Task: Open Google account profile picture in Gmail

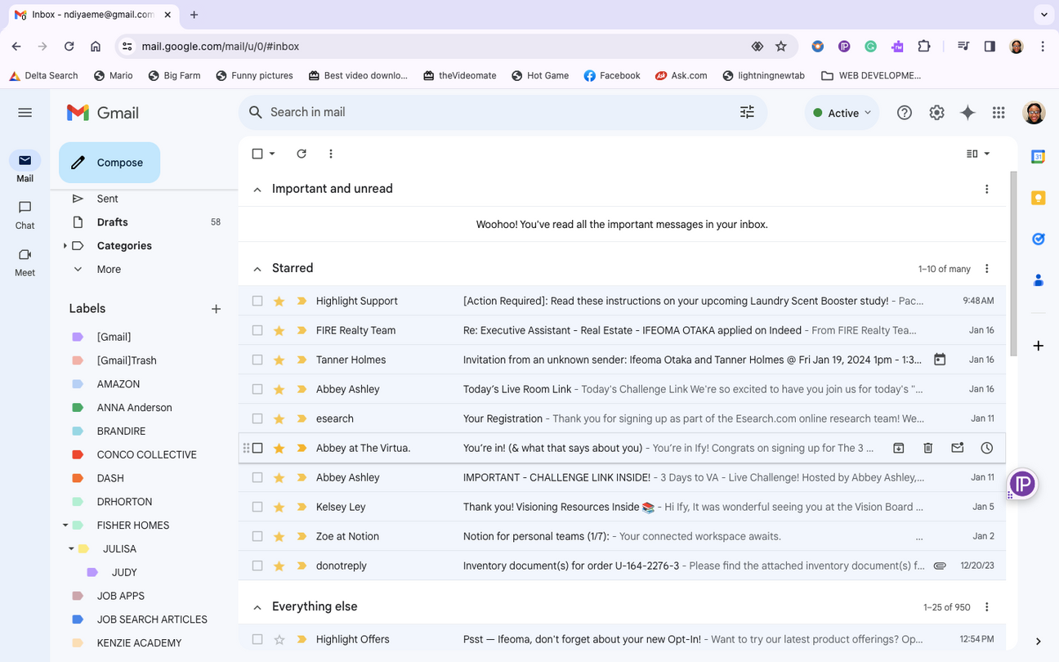Action: pos(1034,113)
